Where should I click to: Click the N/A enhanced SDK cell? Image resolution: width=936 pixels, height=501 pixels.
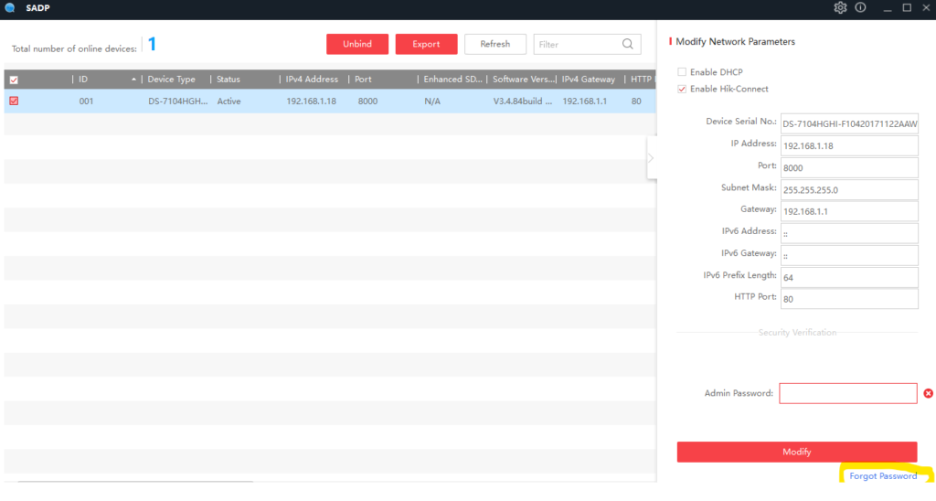click(432, 101)
